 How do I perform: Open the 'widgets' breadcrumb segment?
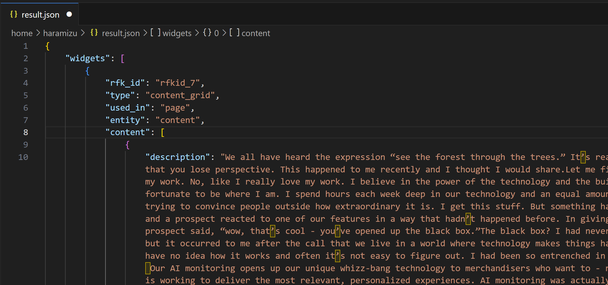pyautogui.click(x=177, y=33)
